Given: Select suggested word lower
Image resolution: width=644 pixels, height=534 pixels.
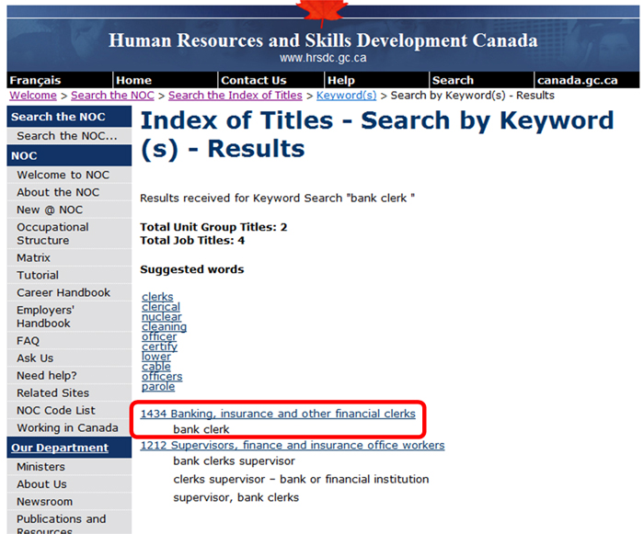Looking at the screenshot, I should pos(156,357).
